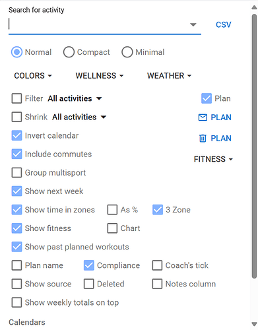Toggle the 3 Zone checkbox
Viewport: 258px width, 330px height.
158,210
